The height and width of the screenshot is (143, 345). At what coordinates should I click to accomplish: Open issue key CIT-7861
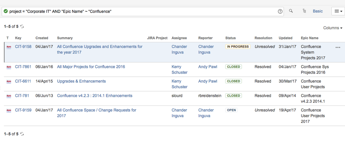tap(23, 67)
